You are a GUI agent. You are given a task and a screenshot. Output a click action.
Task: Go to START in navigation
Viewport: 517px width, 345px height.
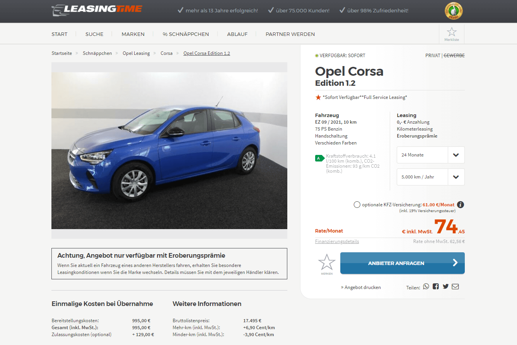60,34
